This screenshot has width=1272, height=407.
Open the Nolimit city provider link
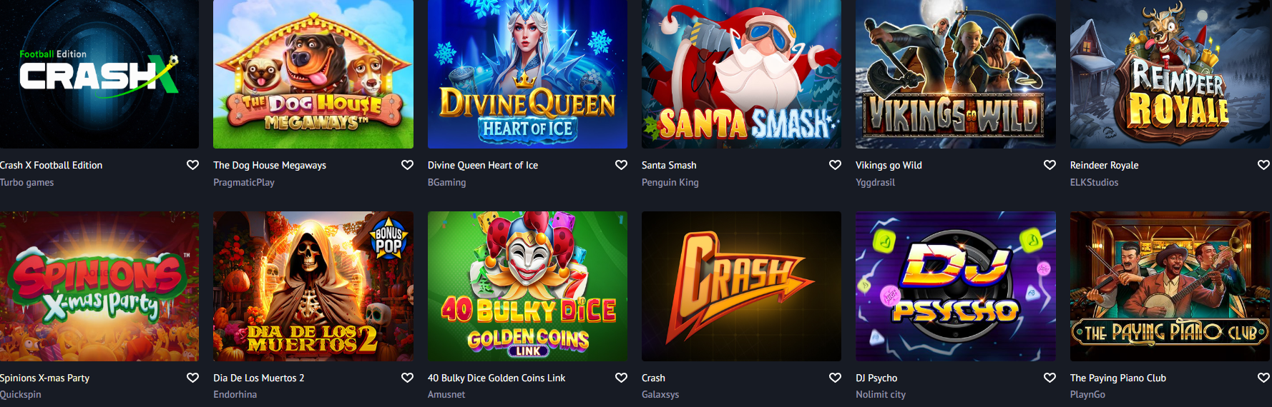(x=881, y=394)
